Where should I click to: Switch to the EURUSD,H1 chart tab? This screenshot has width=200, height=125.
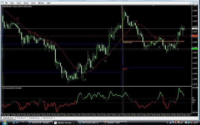click(x=21, y=118)
